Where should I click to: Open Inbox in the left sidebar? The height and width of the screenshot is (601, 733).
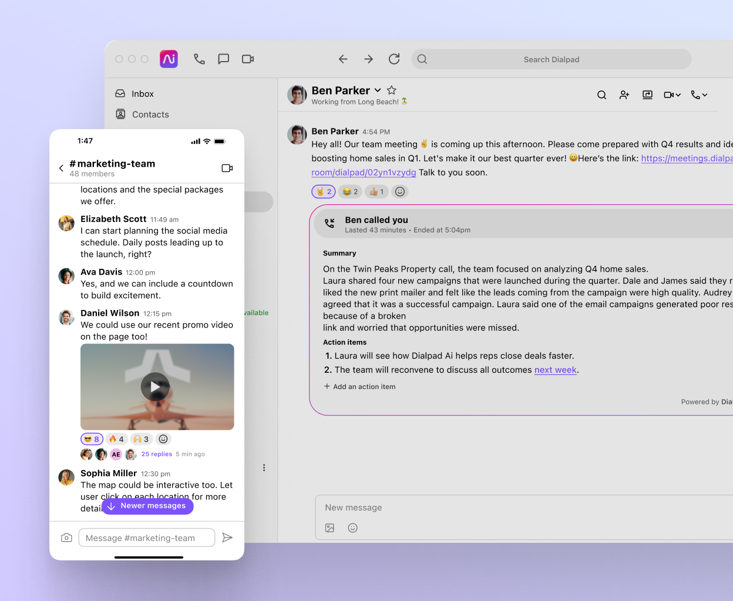[142, 93]
